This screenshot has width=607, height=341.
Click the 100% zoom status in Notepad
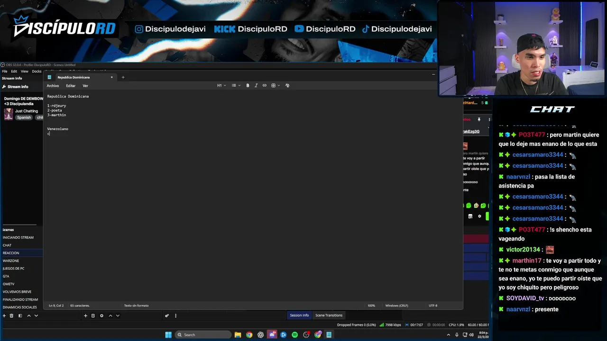pyautogui.click(x=371, y=305)
